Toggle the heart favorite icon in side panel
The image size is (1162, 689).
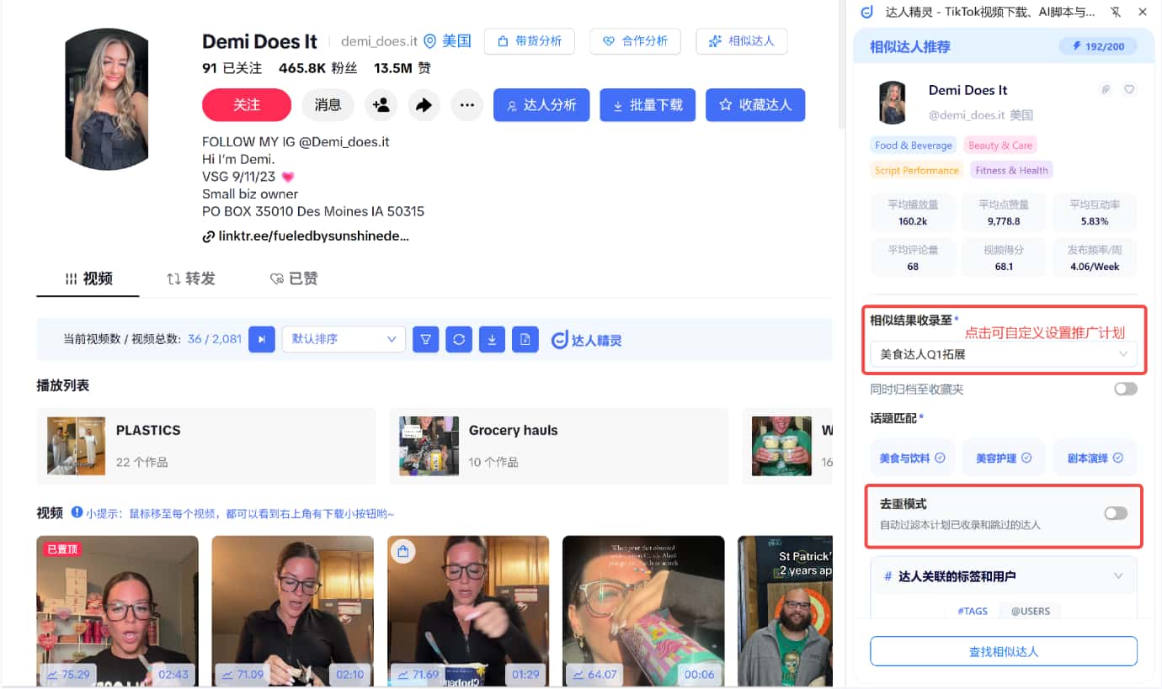(1129, 88)
